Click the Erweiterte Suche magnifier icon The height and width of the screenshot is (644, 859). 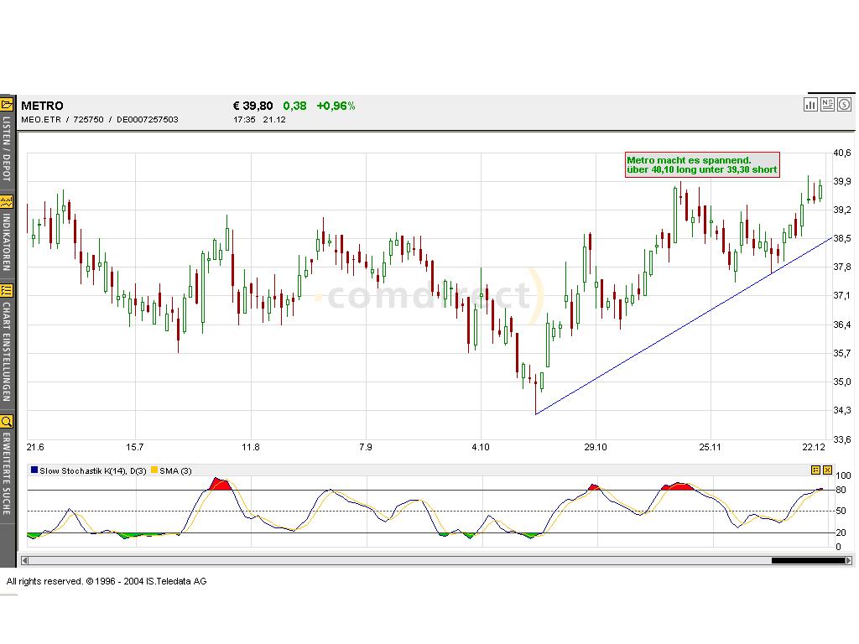pyautogui.click(x=7, y=422)
